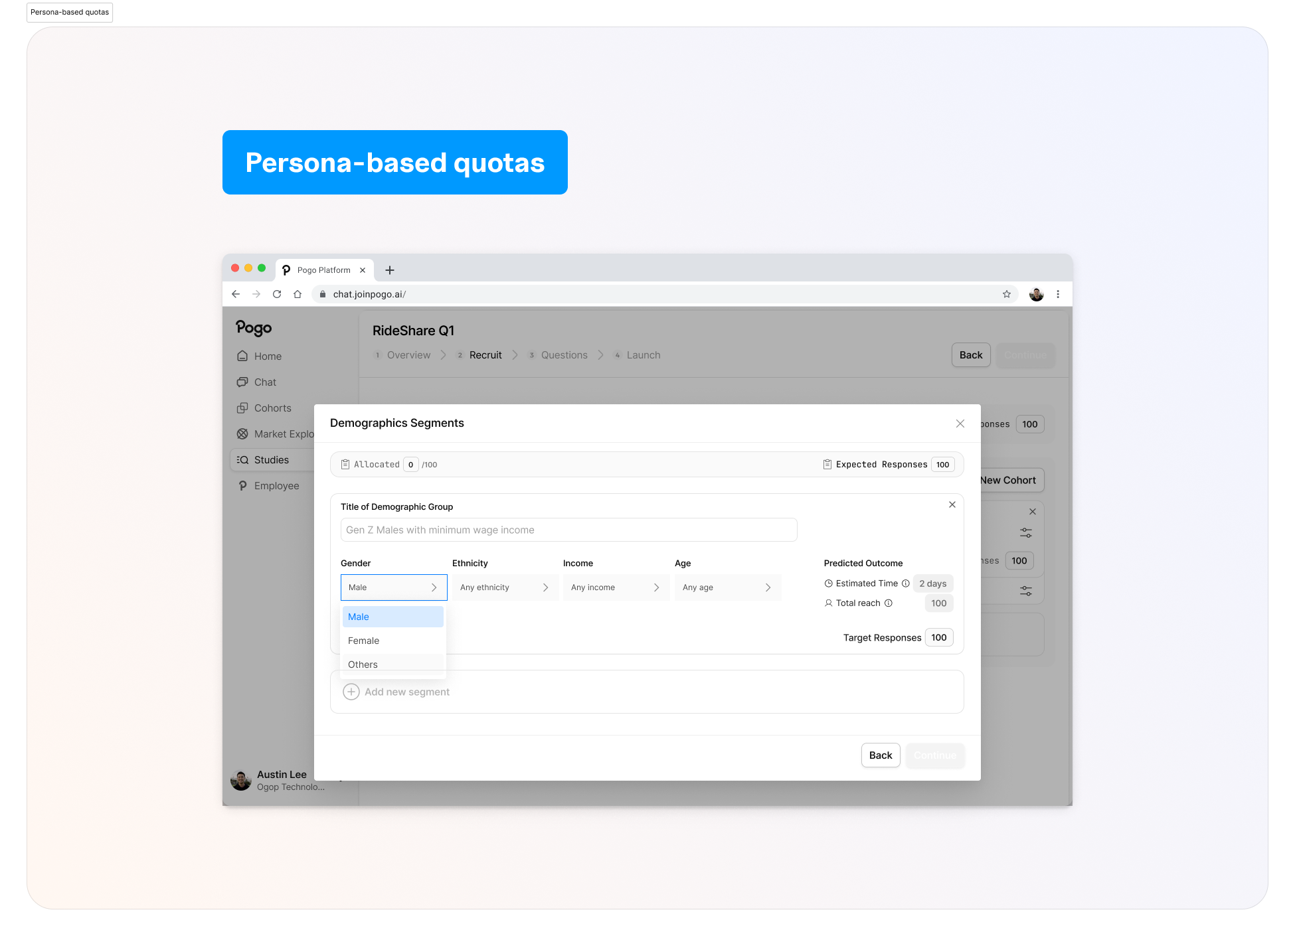The height and width of the screenshot is (936, 1295).
Task: Click the Total reach info icon
Action: click(889, 603)
